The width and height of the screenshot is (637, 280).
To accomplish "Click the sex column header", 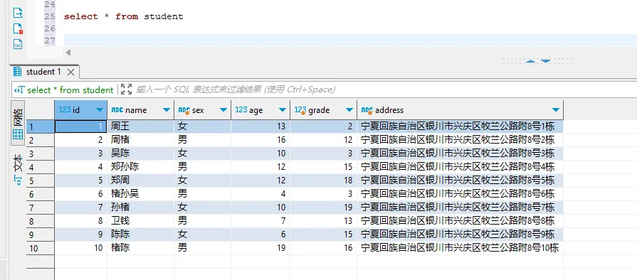I will 198,110.
